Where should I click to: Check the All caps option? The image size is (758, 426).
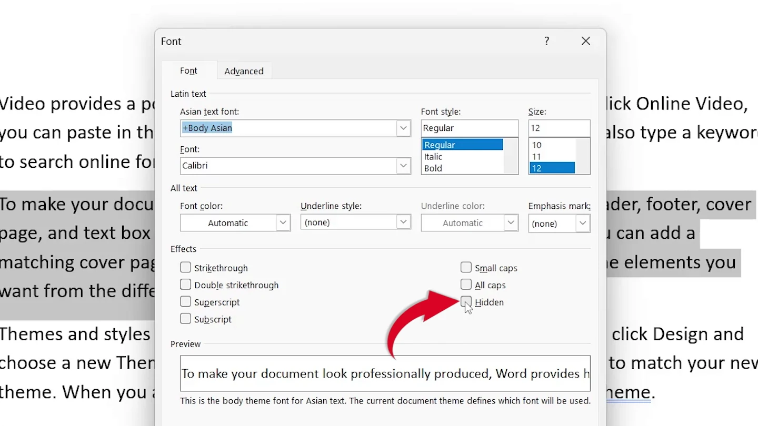466,285
